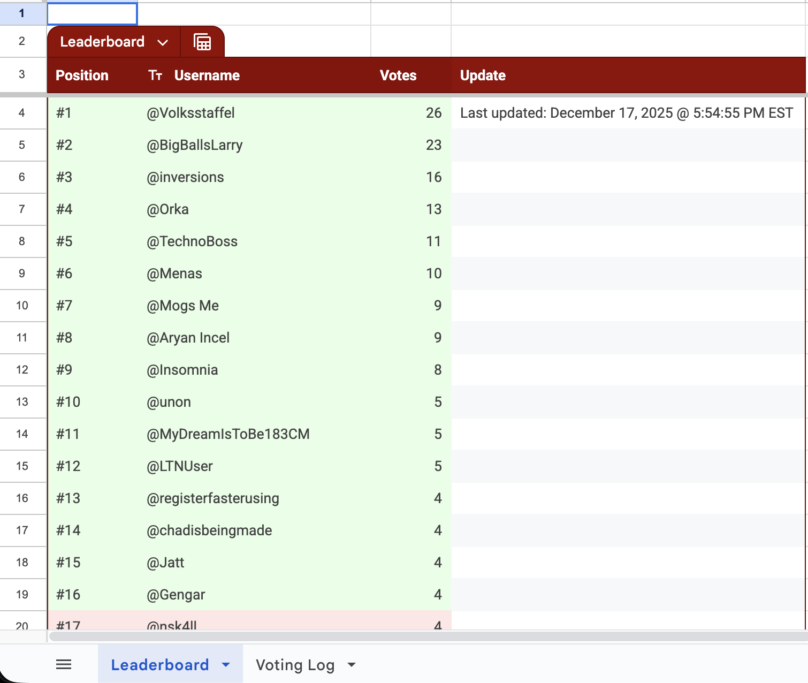Open the Leaderboard sheet tab dropdown arrow
Image resolution: width=808 pixels, height=683 pixels.
point(226,665)
